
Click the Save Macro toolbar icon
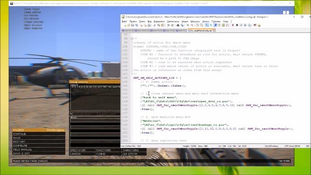[x=249, y=25]
